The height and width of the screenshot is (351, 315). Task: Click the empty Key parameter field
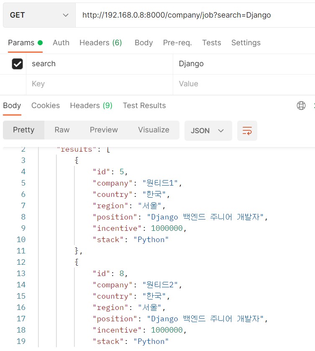point(84,84)
